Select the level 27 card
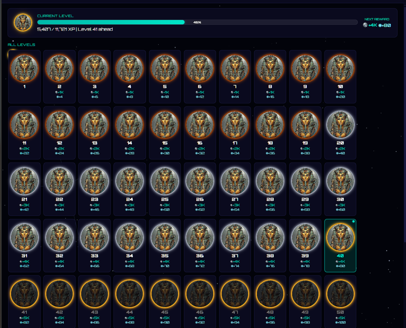Image resolution: width=406 pixels, height=328 pixels. [235, 190]
